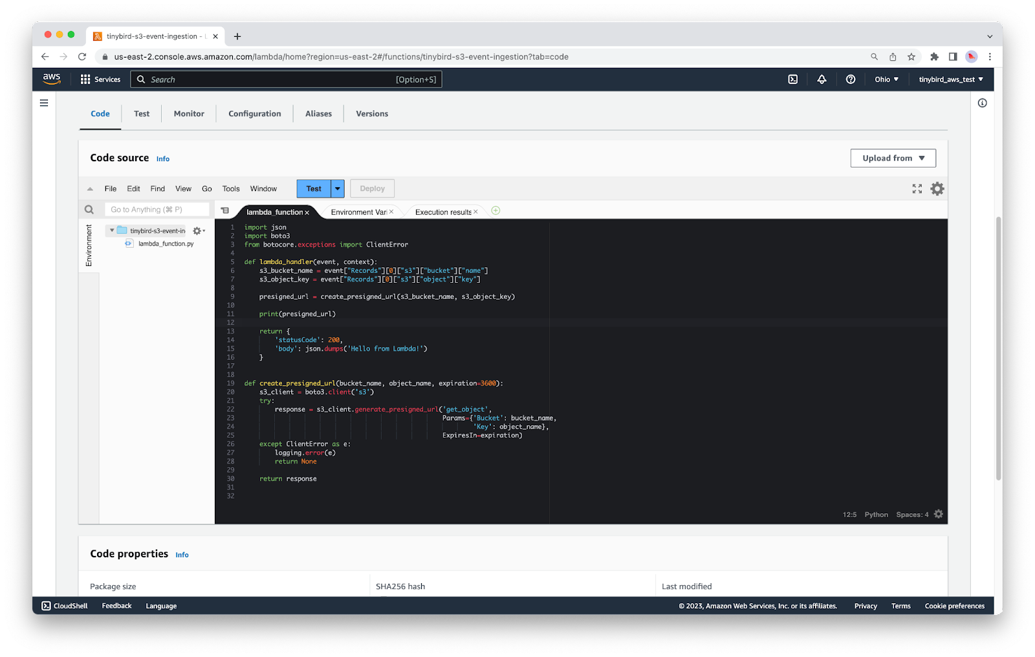
Task: Open the Services grid menu
Action: tap(100, 80)
